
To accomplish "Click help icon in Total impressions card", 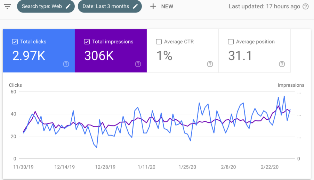I will [138, 64].
